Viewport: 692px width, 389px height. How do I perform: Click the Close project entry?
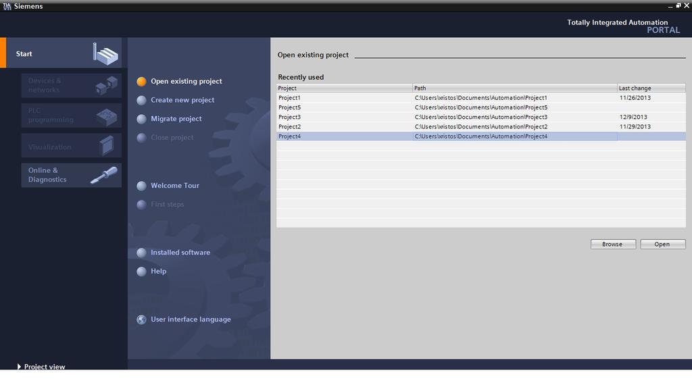point(172,138)
